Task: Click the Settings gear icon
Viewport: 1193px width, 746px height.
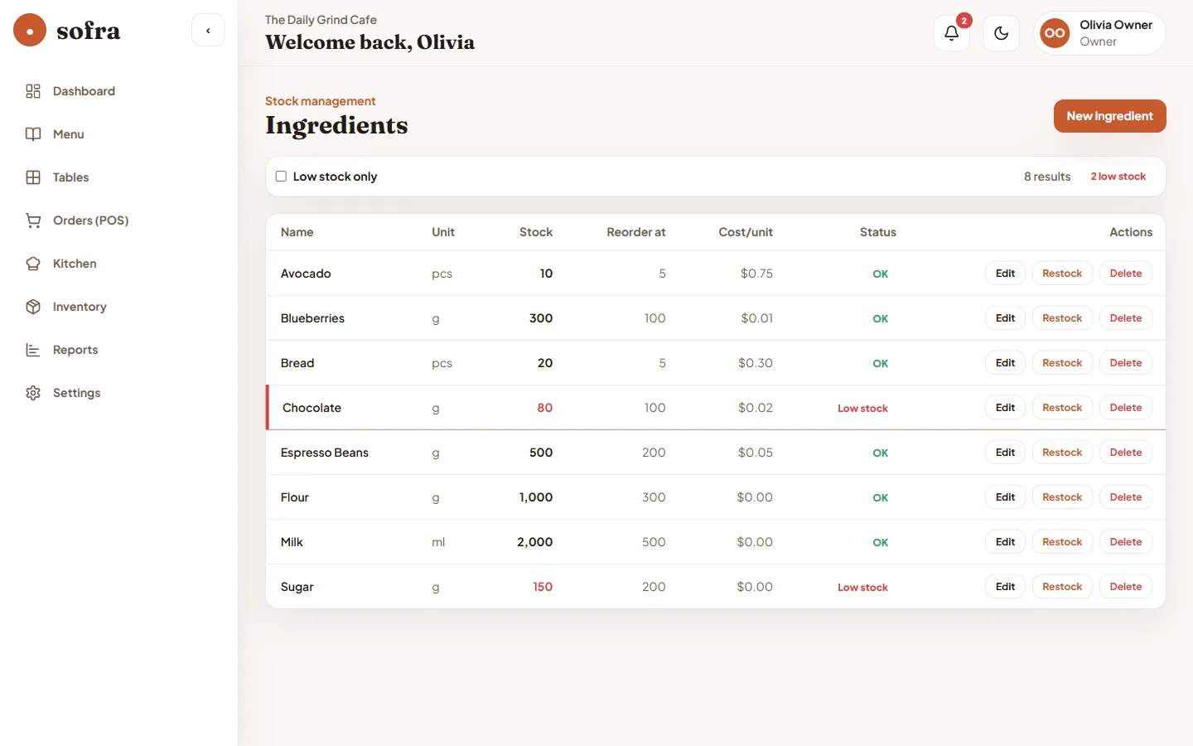Action: [x=33, y=393]
